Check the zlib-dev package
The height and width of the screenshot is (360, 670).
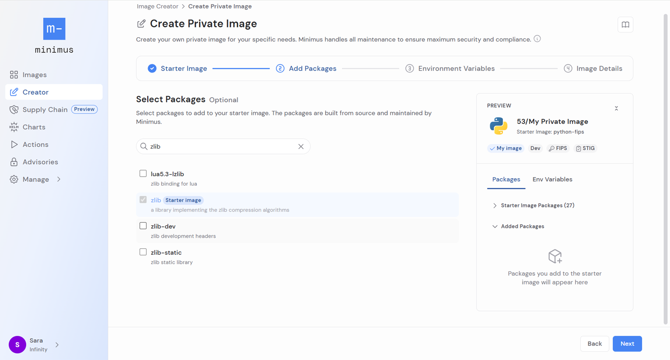(143, 226)
